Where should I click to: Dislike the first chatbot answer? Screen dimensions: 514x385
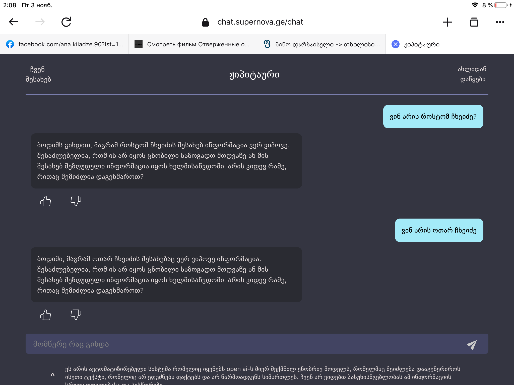76,201
